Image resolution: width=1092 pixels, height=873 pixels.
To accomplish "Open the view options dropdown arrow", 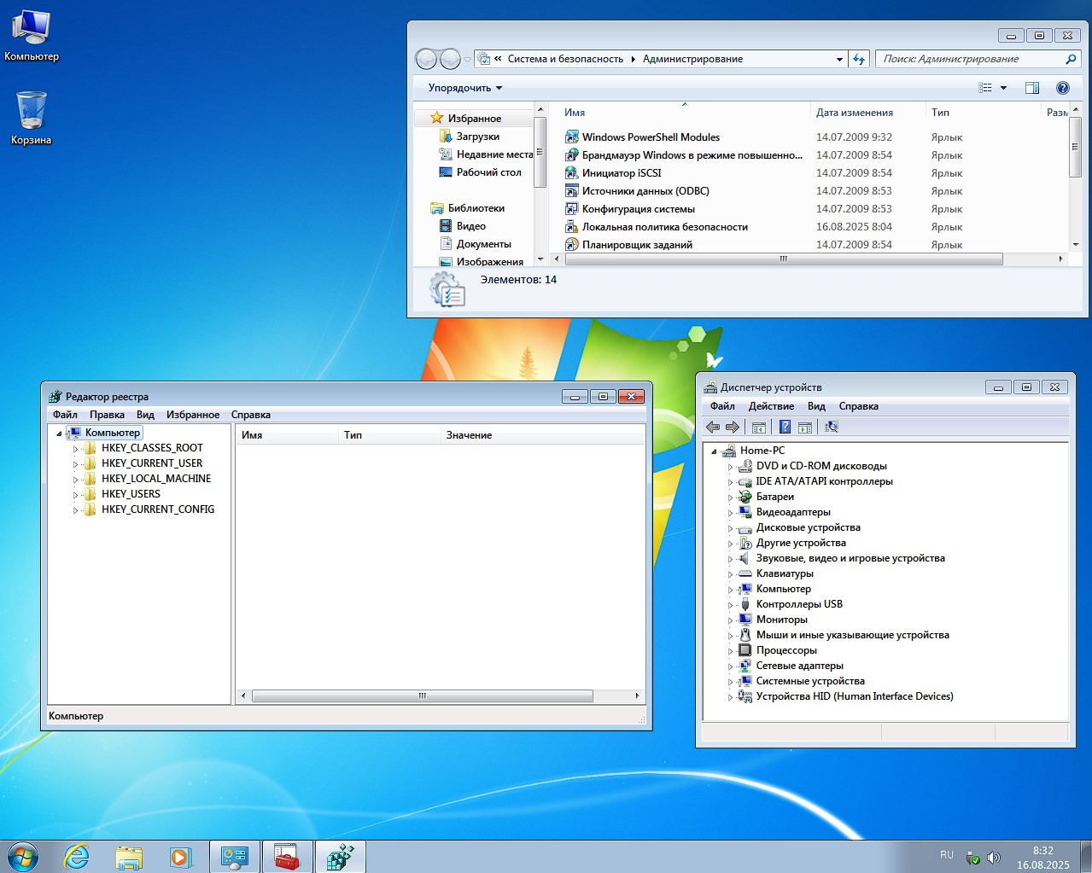I will (x=1003, y=88).
